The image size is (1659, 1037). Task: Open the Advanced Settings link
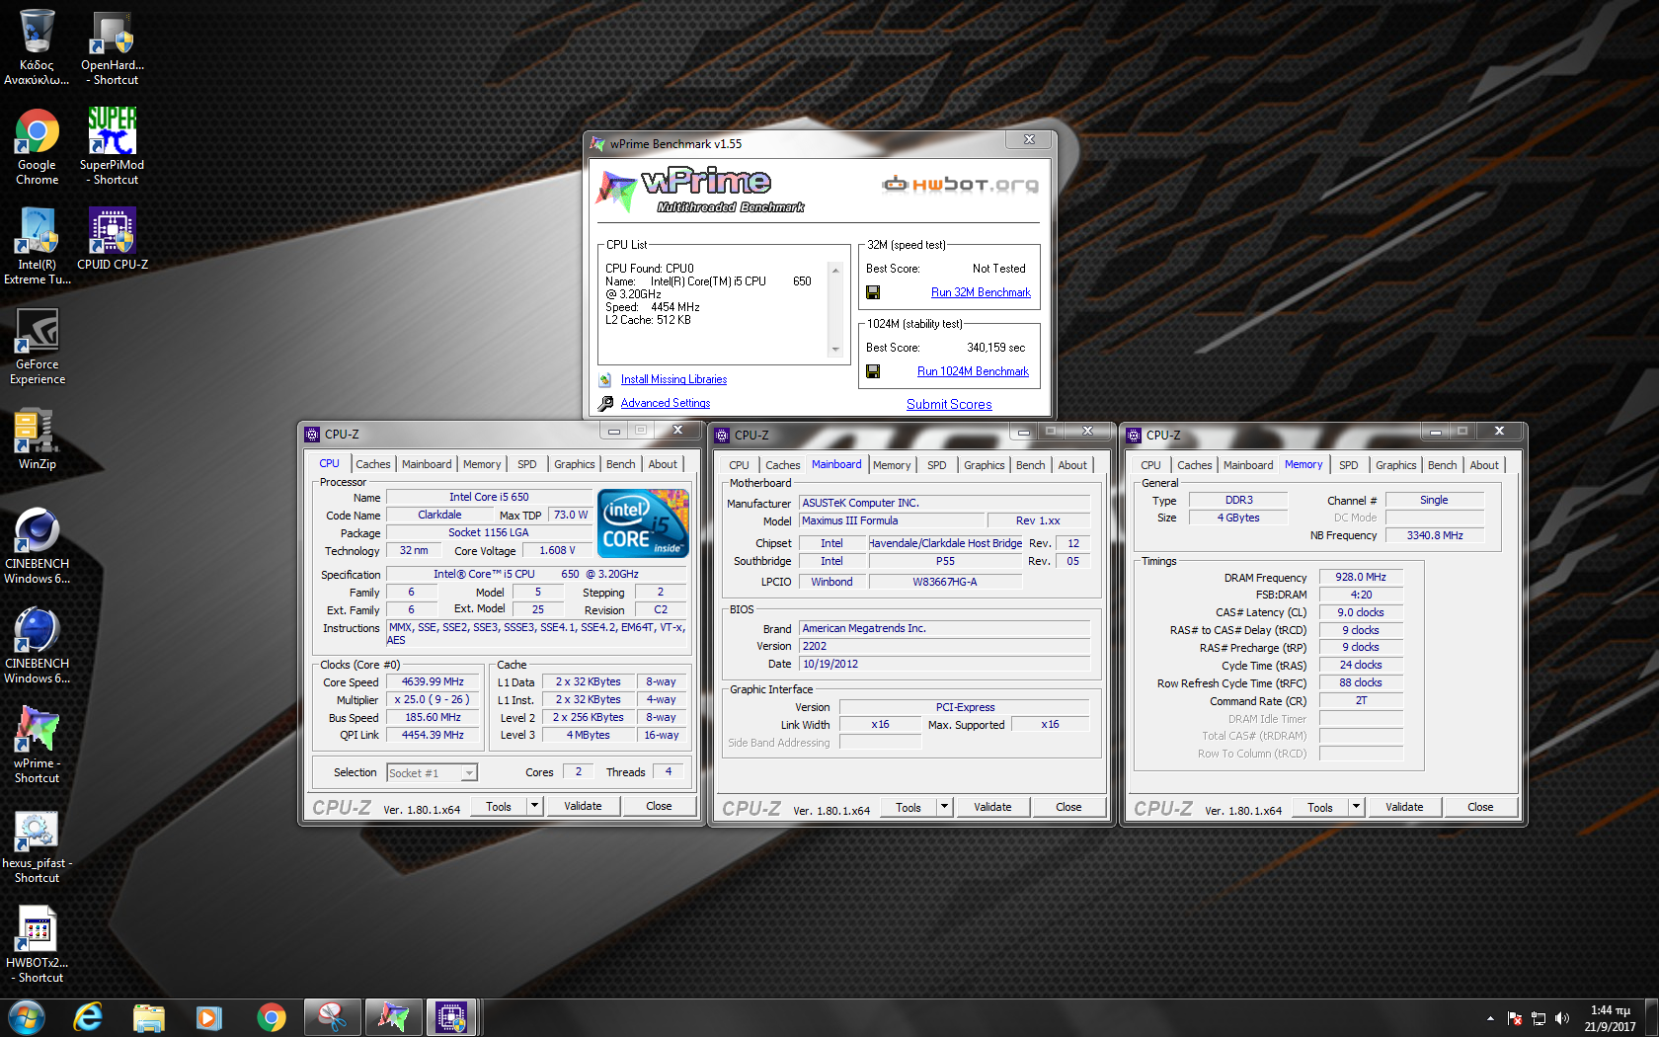coord(666,403)
